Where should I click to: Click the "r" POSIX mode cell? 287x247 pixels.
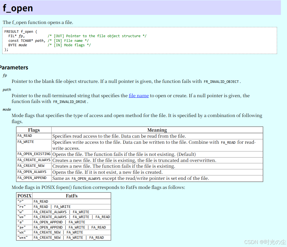coord(24,202)
